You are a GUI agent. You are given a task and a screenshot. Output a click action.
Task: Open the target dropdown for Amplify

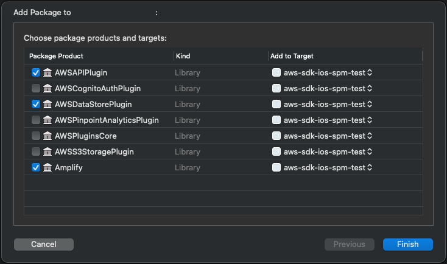click(x=370, y=167)
